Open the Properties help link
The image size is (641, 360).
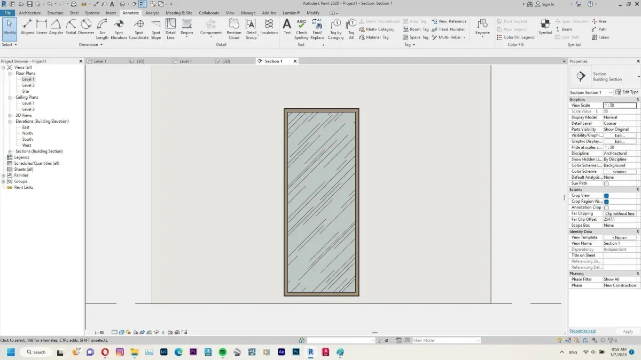point(583,331)
